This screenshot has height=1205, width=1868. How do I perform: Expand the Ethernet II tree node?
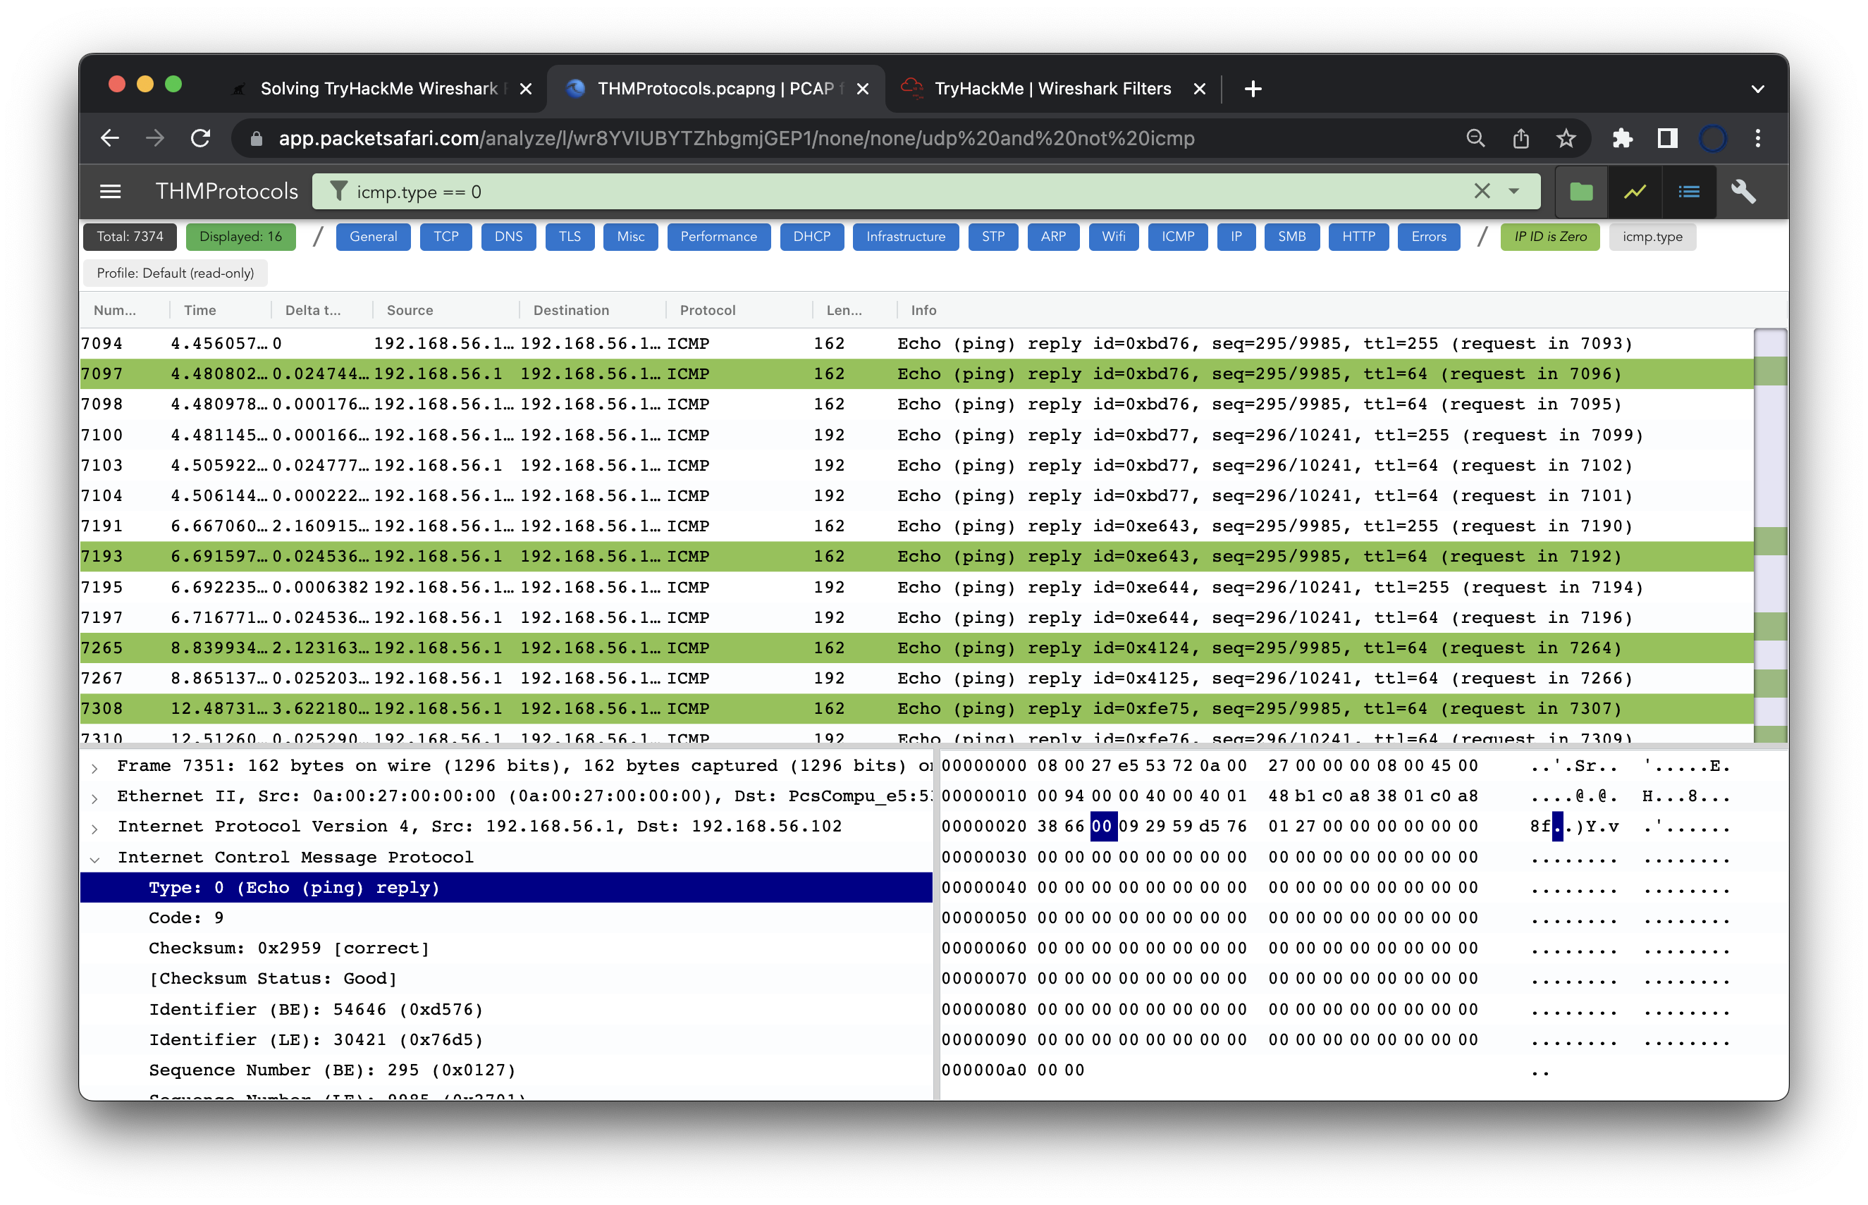tap(94, 797)
